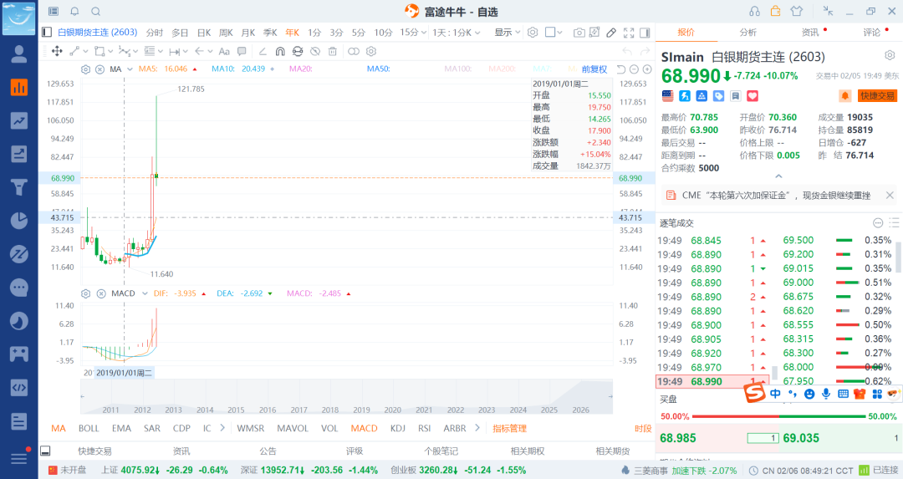Screen dimensions: 903x479
Task: Click the US flag market icon
Action: pyautogui.click(x=667, y=95)
